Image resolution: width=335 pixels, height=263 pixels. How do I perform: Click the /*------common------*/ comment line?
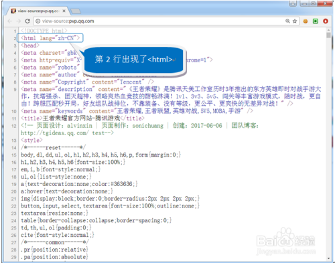pyautogui.click(x=55, y=242)
